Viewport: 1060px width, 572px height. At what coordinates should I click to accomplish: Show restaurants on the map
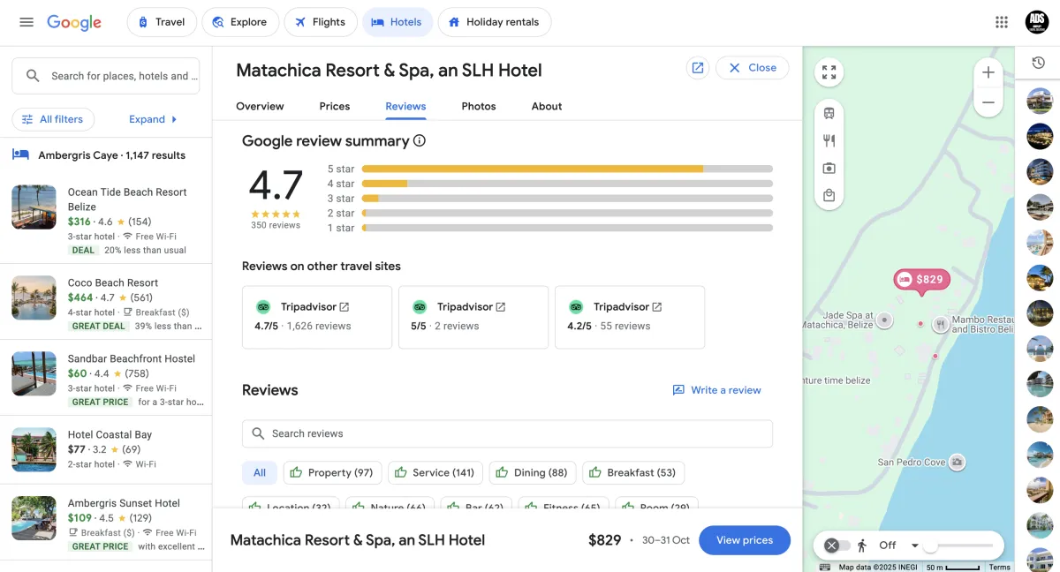click(829, 140)
